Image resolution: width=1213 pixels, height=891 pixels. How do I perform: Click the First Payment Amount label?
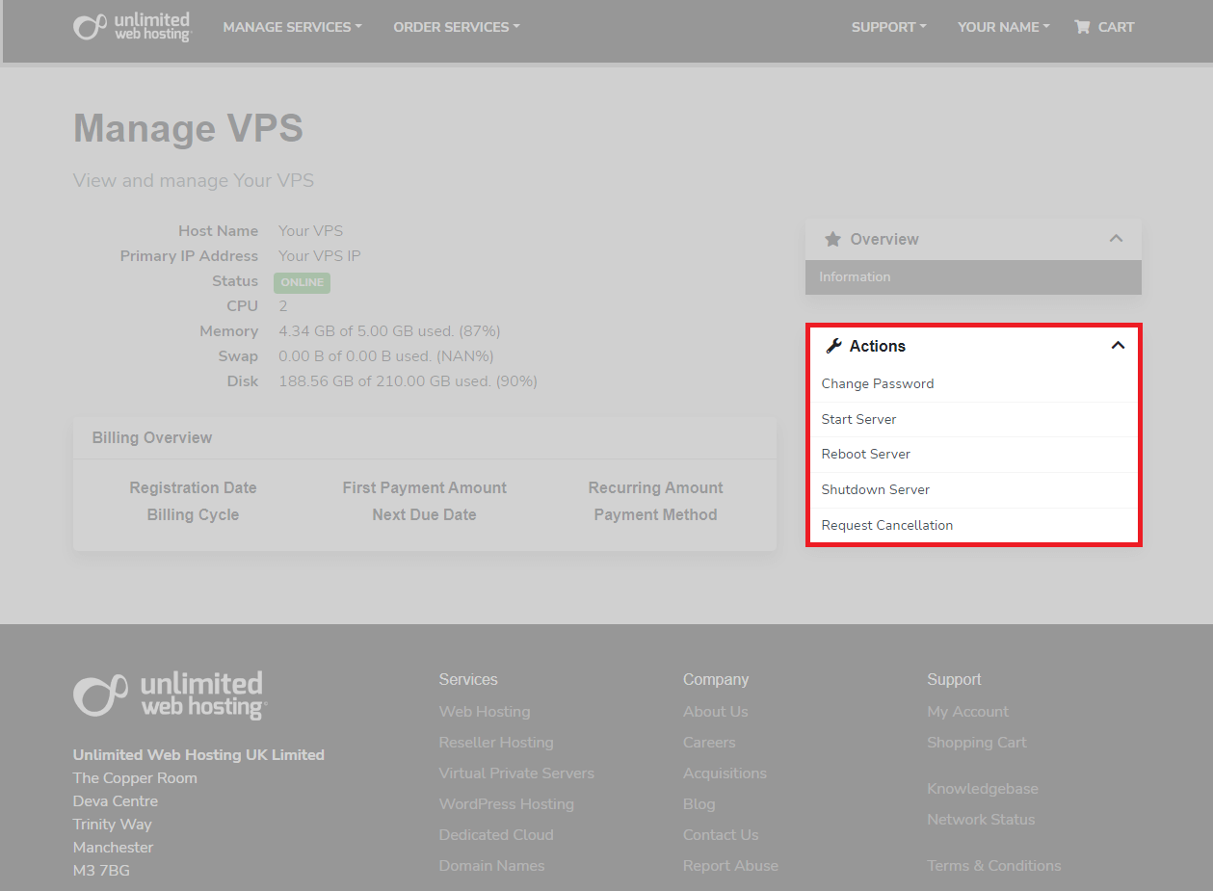pyautogui.click(x=424, y=487)
